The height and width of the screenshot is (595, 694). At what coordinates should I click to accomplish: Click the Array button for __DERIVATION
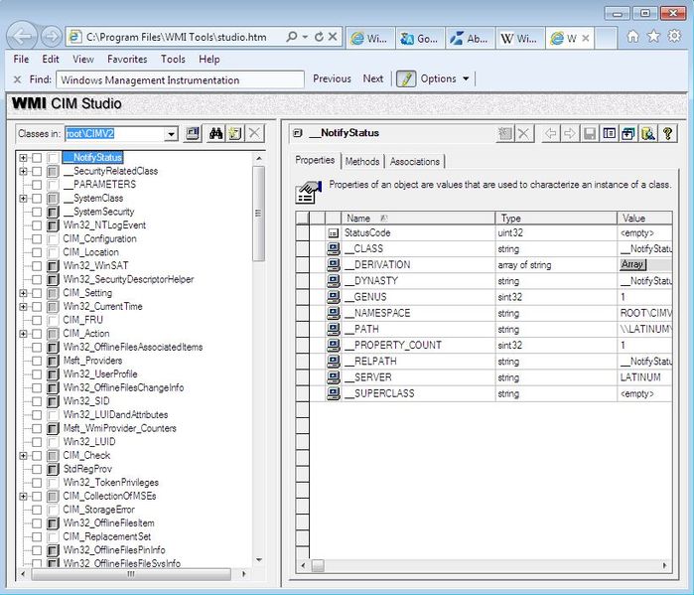click(x=632, y=265)
